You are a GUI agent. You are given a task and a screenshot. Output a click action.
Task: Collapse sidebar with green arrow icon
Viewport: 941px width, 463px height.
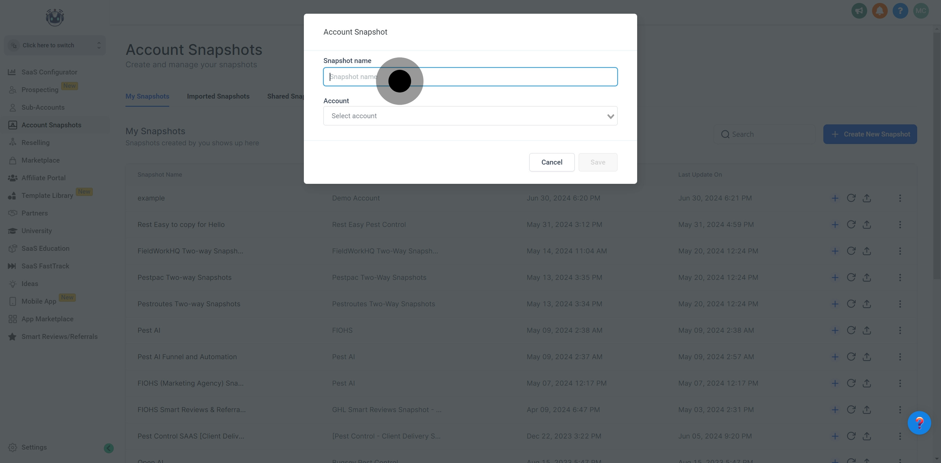108,448
